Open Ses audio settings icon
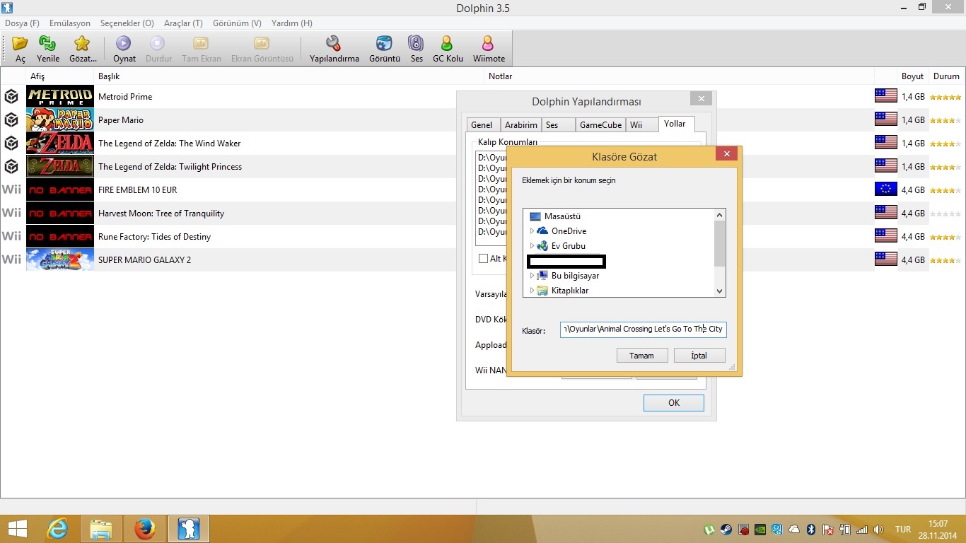 coord(417,44)
